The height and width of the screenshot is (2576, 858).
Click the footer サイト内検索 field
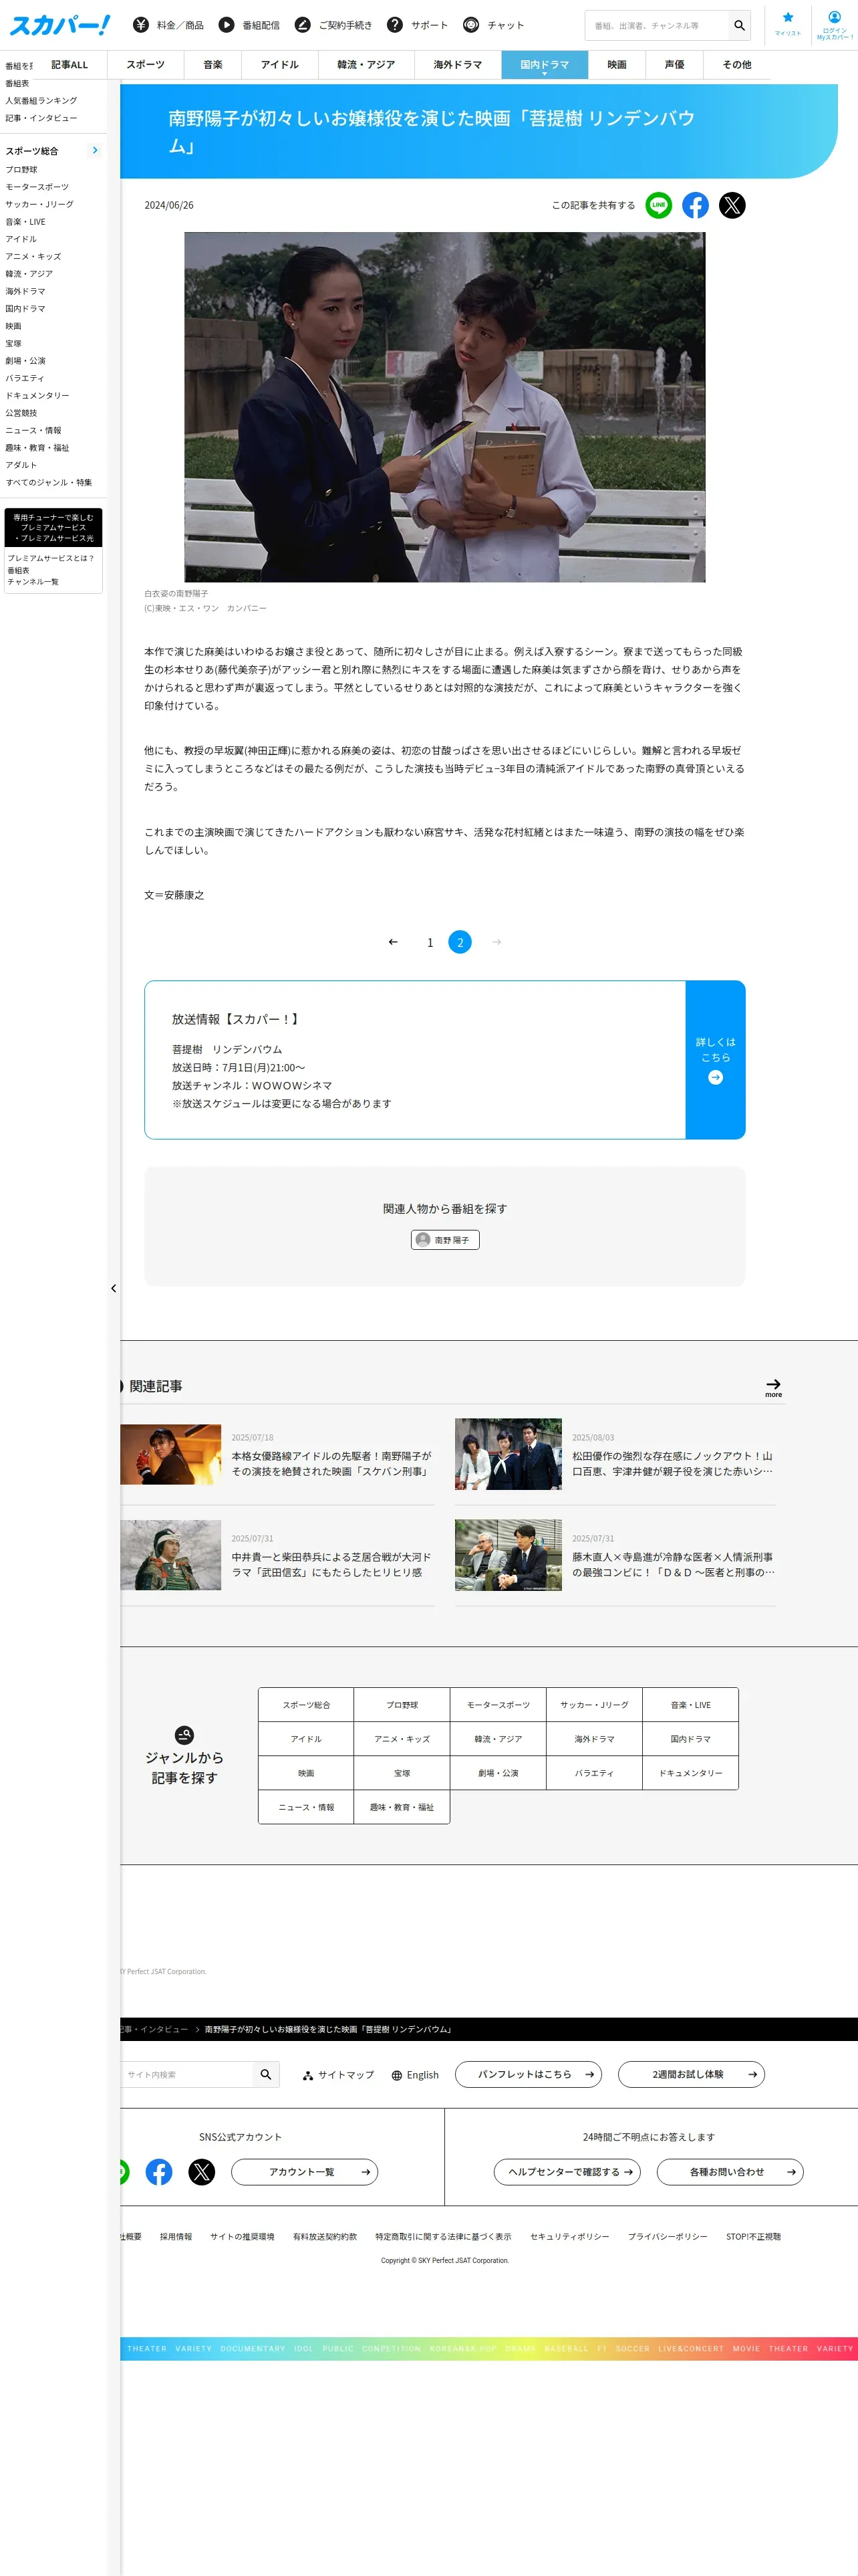coord(187,2074)
